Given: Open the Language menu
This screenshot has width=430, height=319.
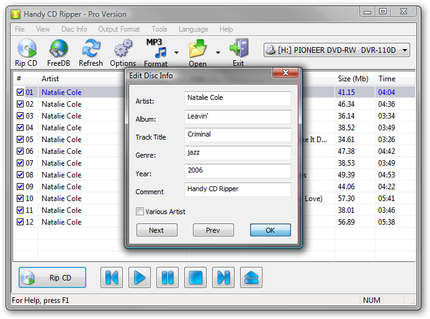Looking at the screenshot, I should coord(194,29).
